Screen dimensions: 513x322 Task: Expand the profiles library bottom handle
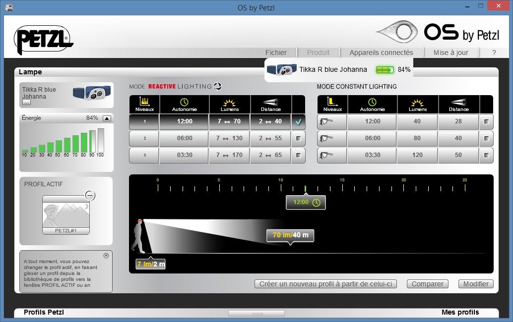(x=256, y=313)
